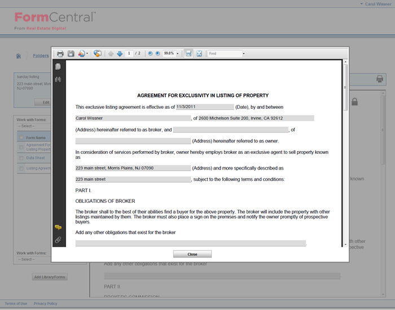Toggle the Form Name header checkbox
This screenshot has width=395, height=310.
21,138
